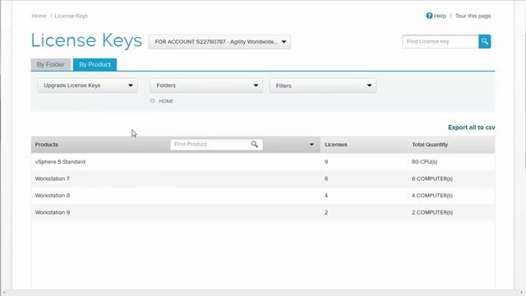526x296 pixels.
Task: Select the Workstation 8 product
Action: pyautogui.click(x=53, y=196)
